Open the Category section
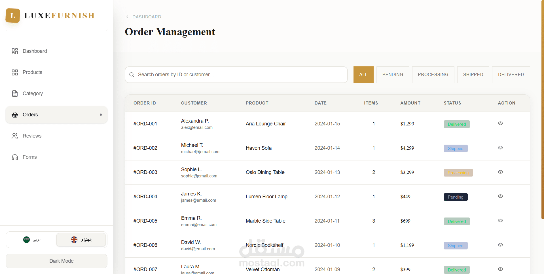 click(x=56, y=93)
